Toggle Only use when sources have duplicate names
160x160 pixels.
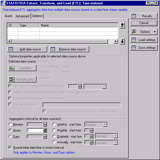pyautogui.click(x=44, y=112)
